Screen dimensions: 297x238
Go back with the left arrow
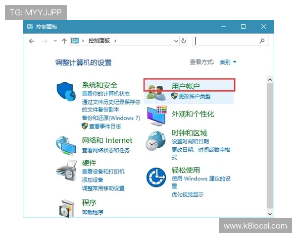click(32, 41)
